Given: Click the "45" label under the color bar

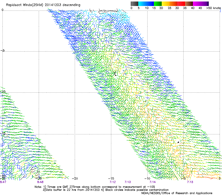Looking at the screenshot, I should pos(200,8).
